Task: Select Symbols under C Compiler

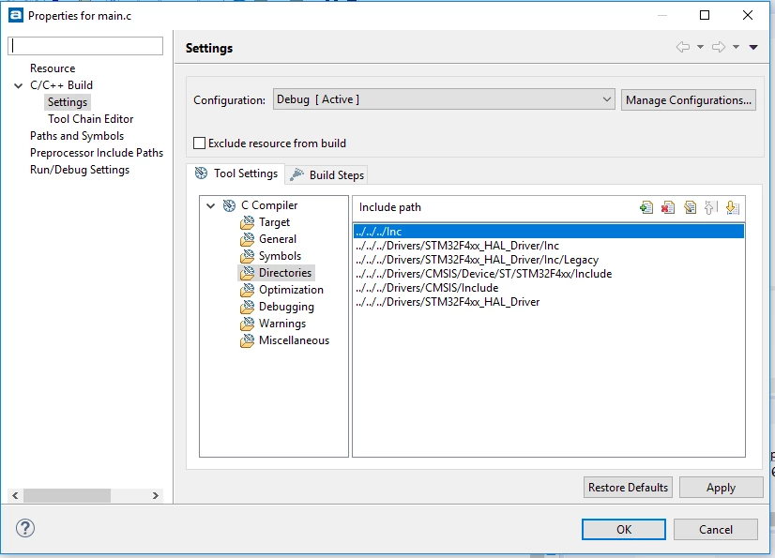Action: pos(280,256)
